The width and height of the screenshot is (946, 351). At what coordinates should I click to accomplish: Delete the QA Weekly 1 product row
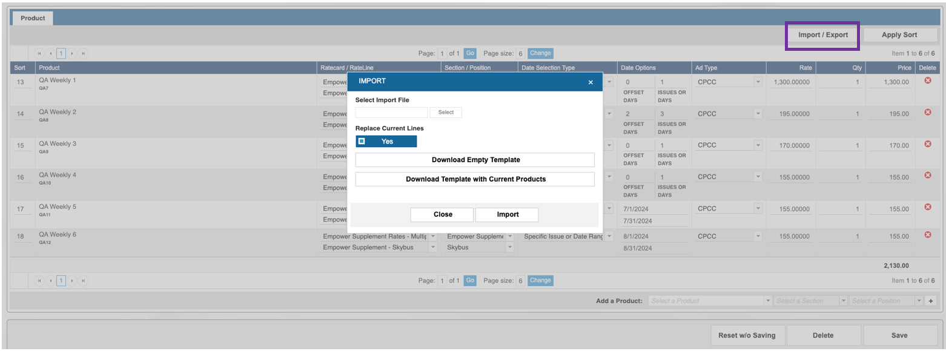coord(927,80)
